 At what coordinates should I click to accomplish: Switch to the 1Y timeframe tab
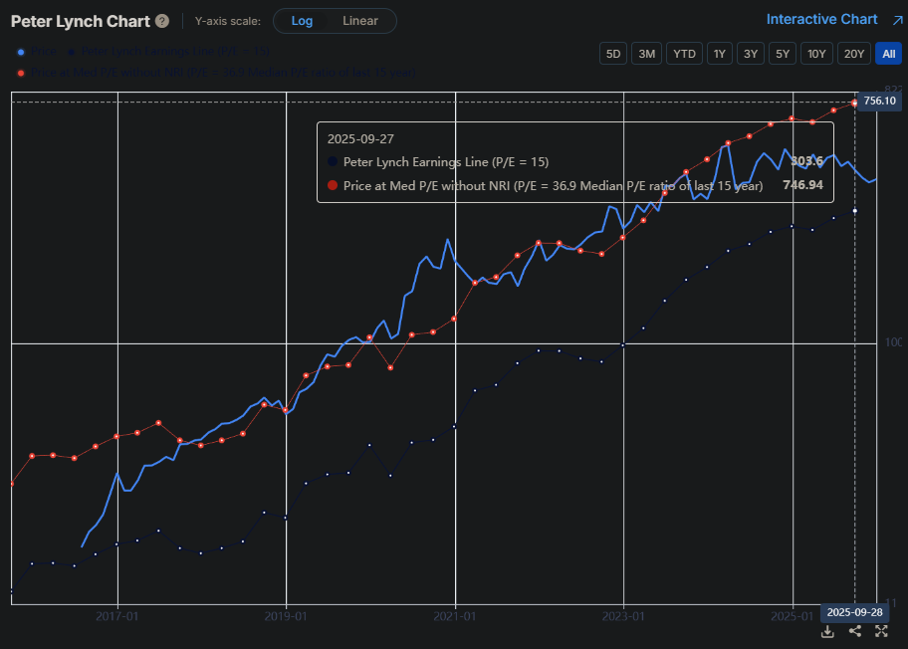720,53
